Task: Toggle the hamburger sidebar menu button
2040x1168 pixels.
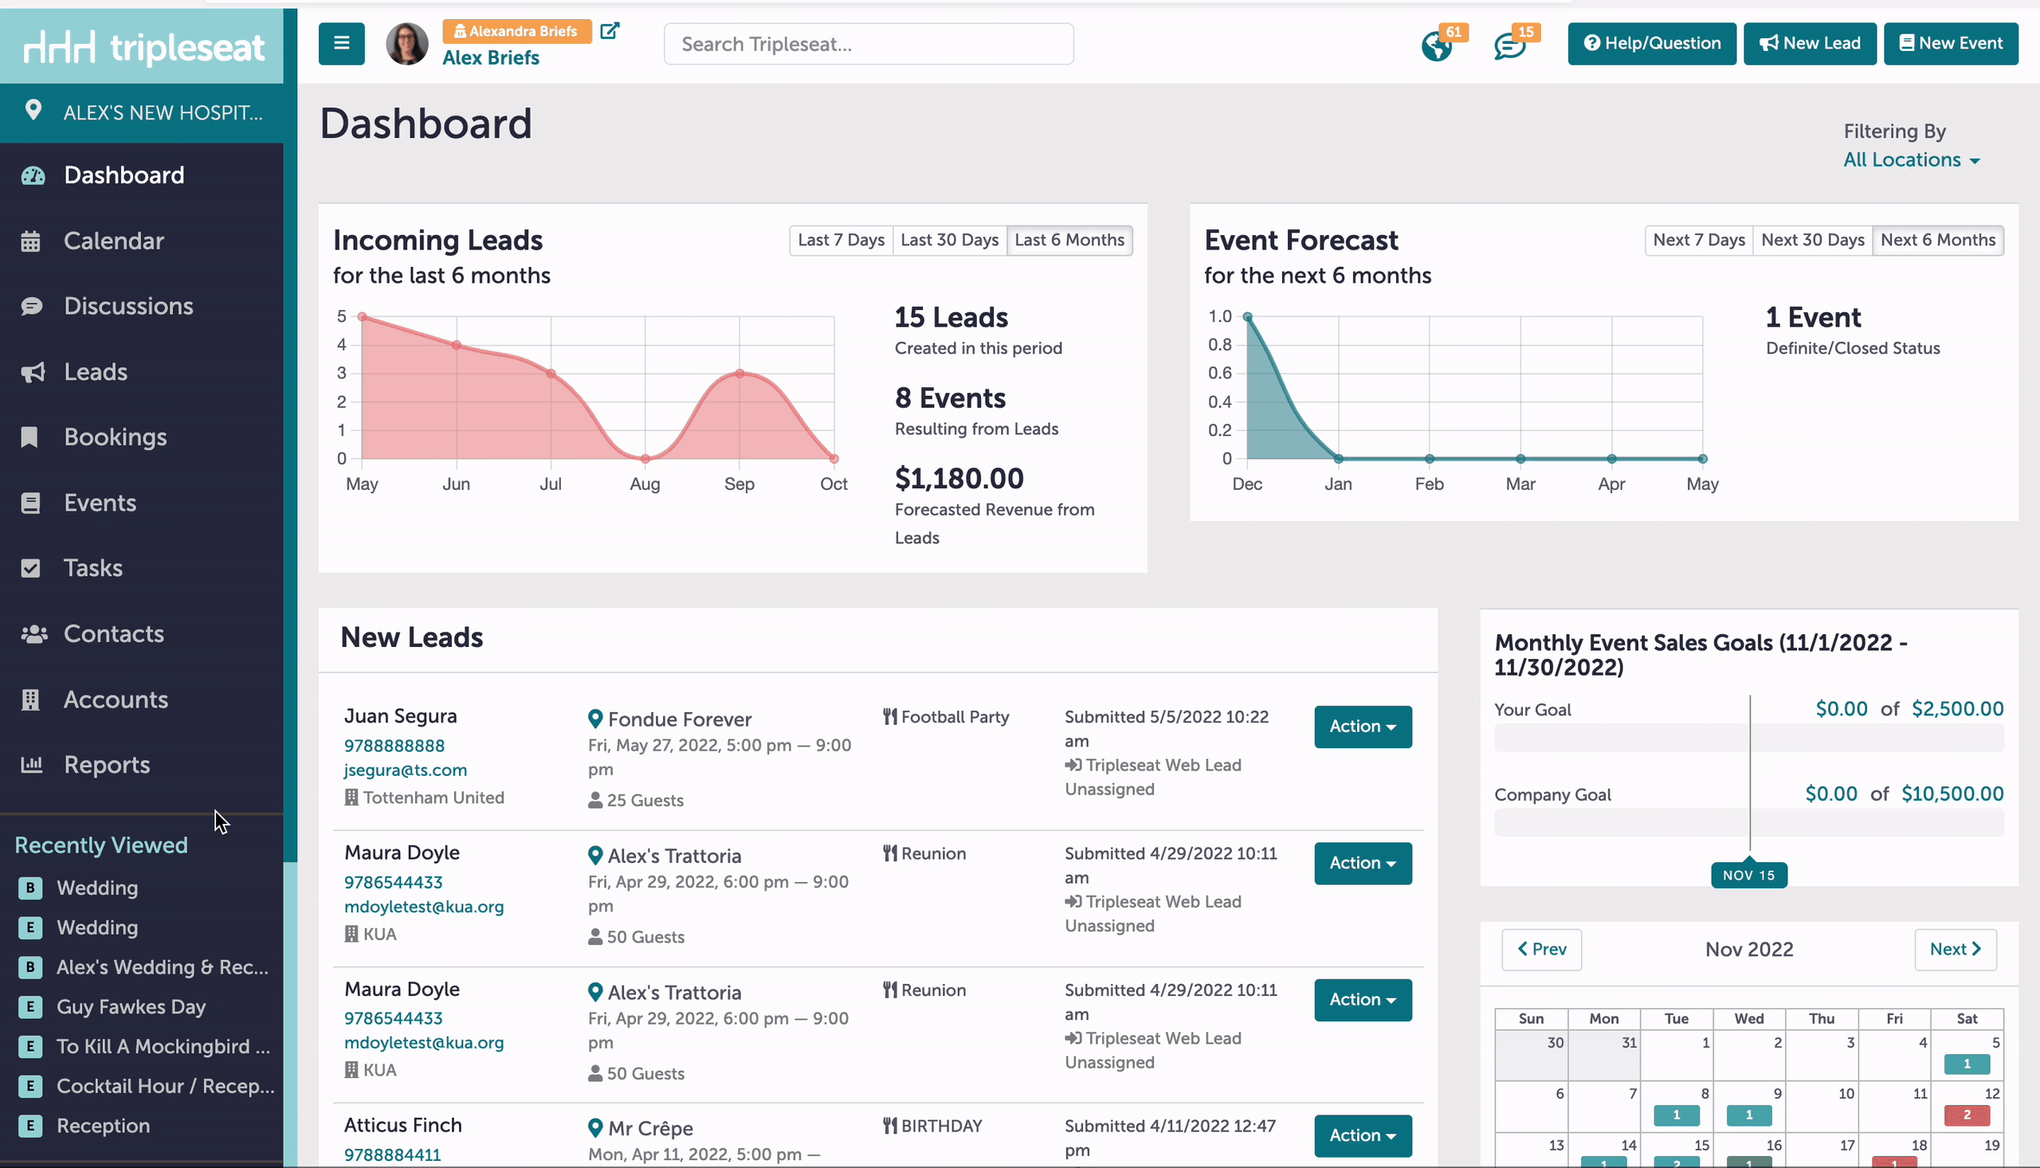Action: [x=341, y=43]
